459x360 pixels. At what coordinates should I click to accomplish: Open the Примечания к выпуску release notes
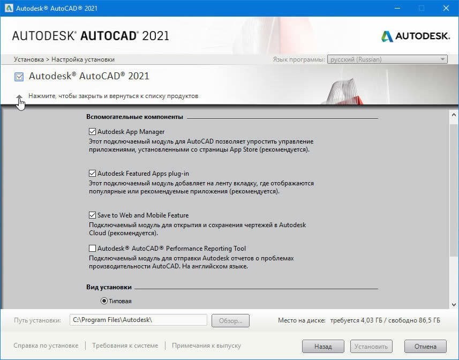coord(206,346)
